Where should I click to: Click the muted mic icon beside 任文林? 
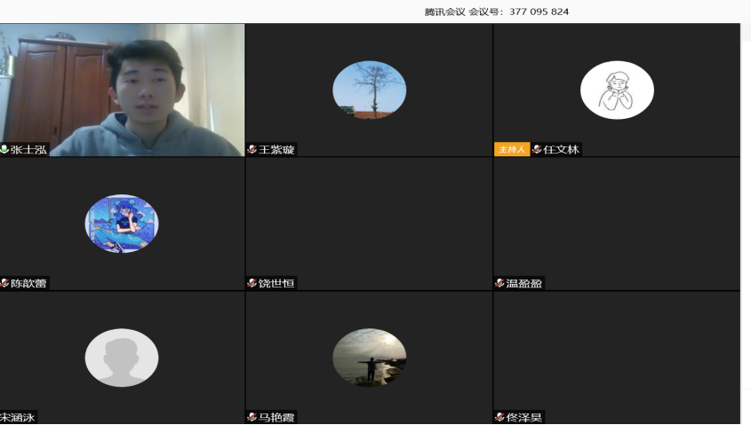pyautogui.click(x=537, y=150)
